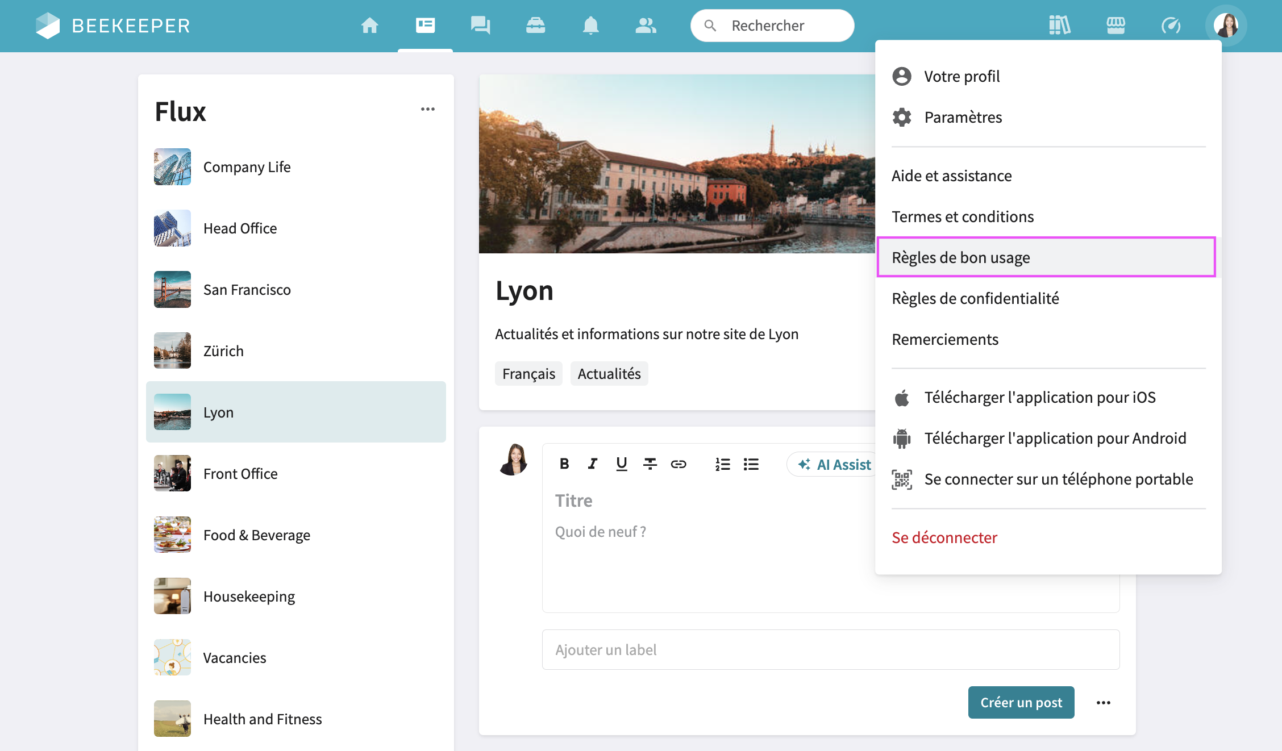The width and height of the screenshot is (1282, 751).
Task: Click the Créer un post button
Action: click(1021, 703)
